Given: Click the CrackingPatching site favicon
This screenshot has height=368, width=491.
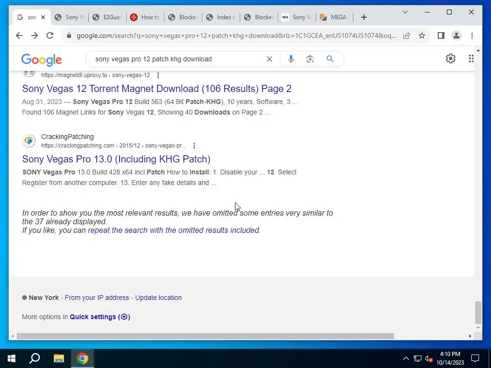Looking at the screenshot, I should tap(29, 141).
